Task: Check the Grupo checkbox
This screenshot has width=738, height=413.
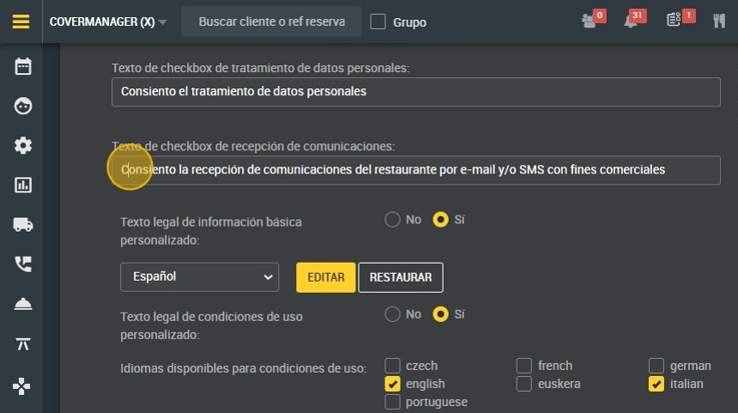Action: (378, 22)
